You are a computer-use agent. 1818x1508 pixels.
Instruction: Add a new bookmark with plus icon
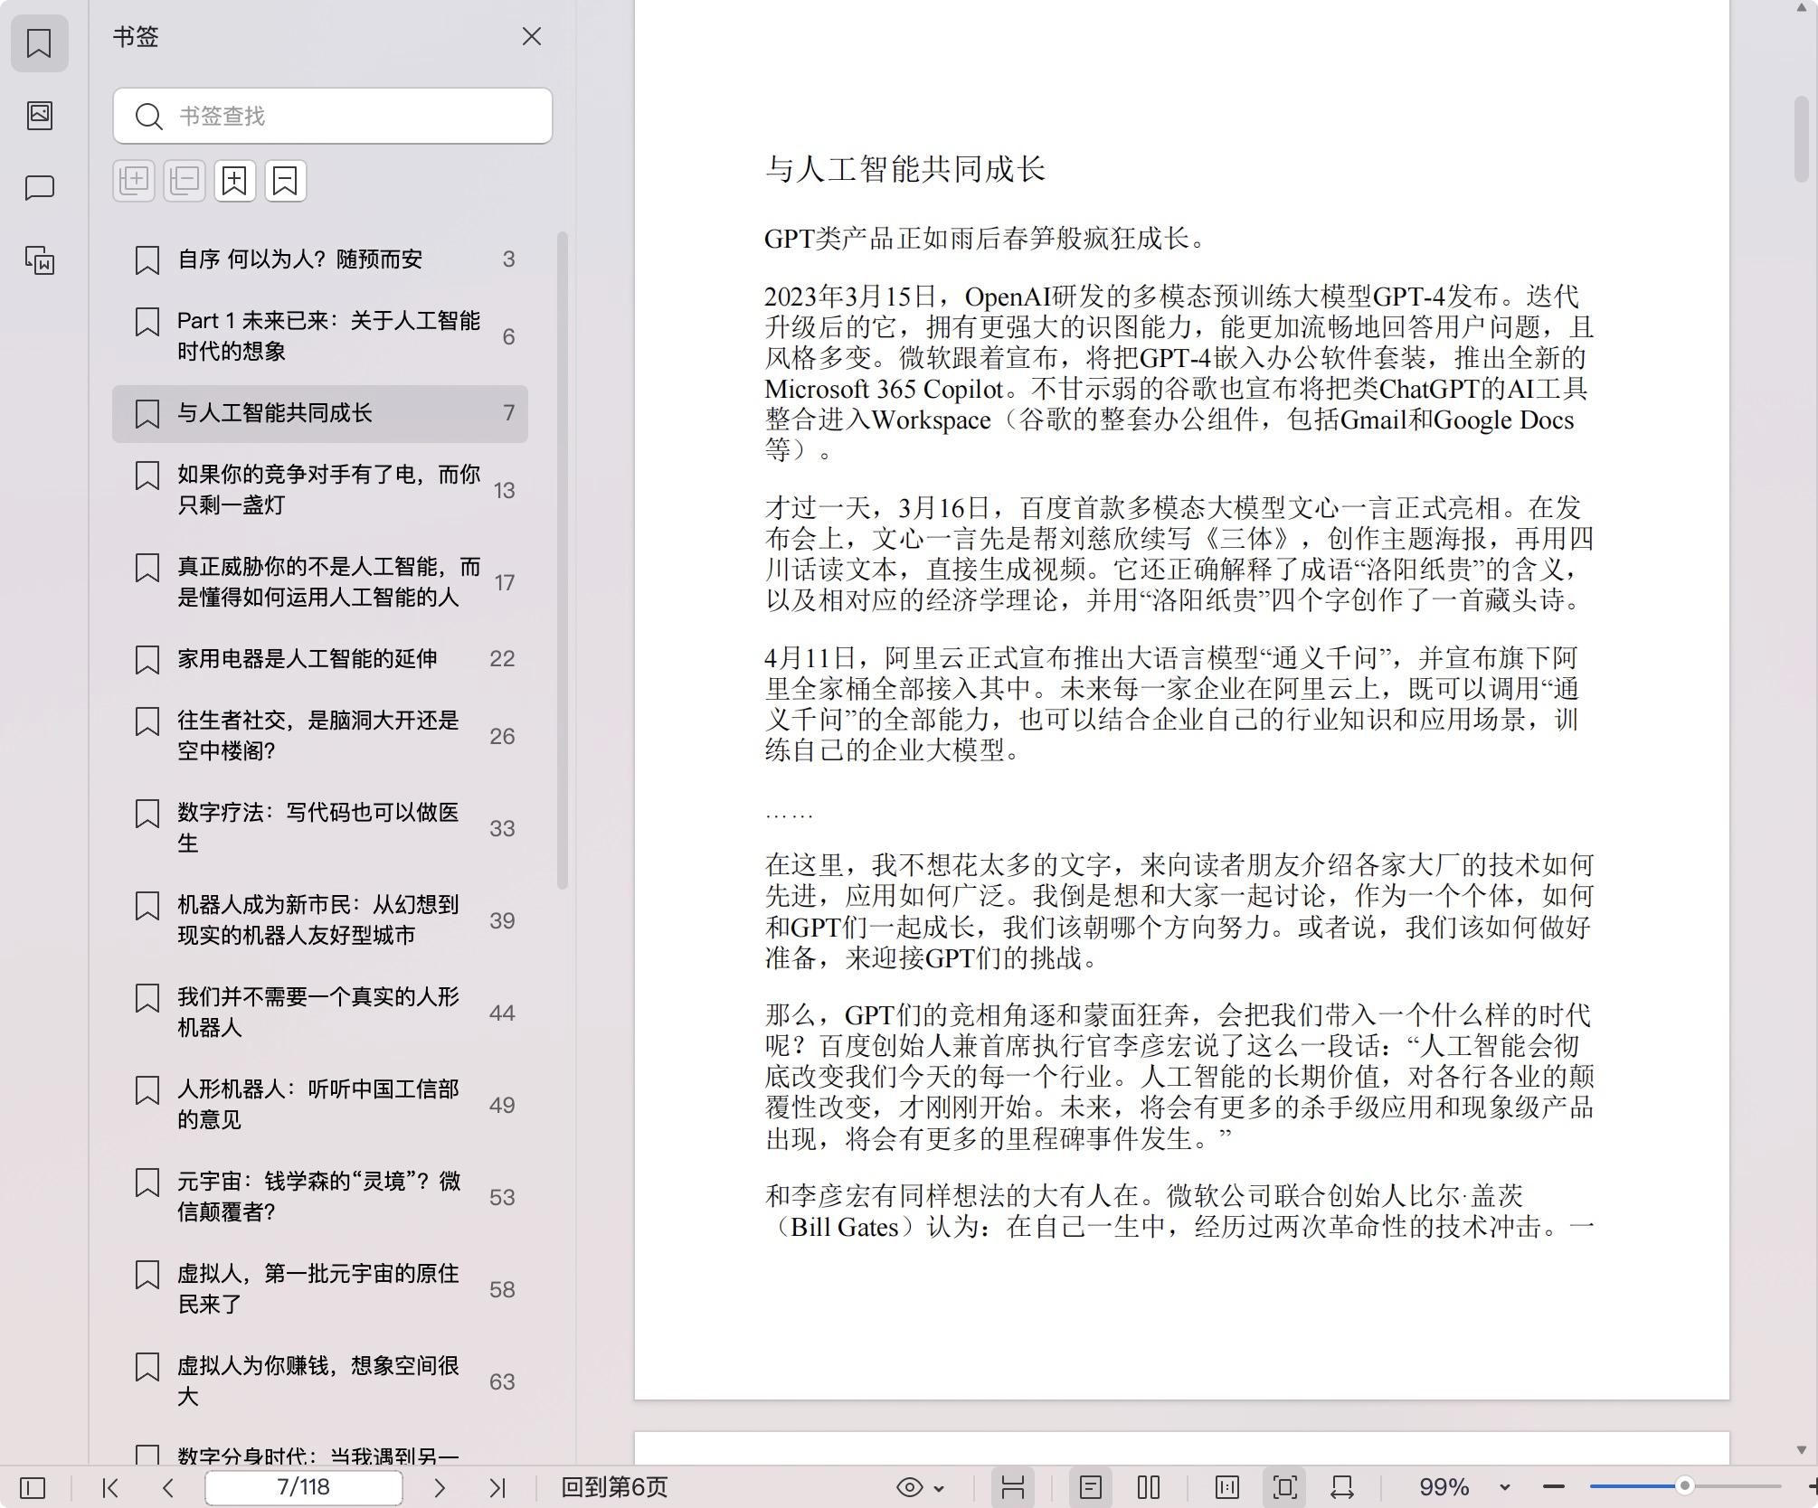[235, 181]
